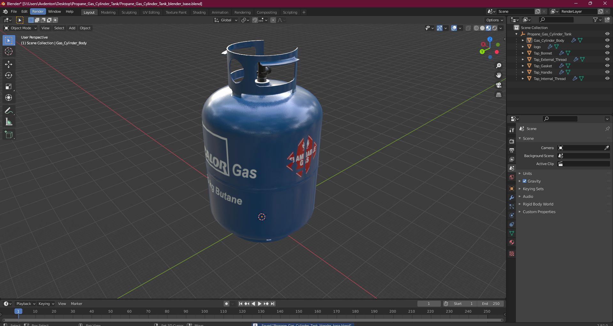Play the animation forward
Viewport: 613px width, 326px height.
[x=259, y=304]
